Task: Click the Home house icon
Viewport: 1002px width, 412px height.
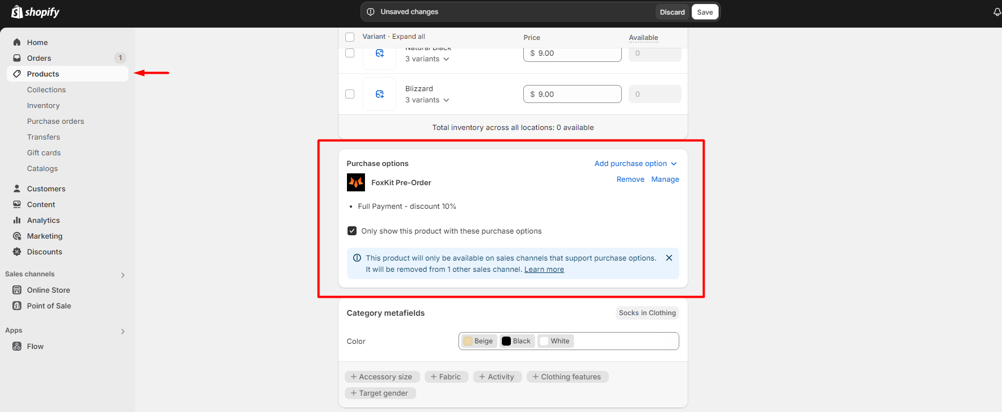Action: [x=17, y=42]
